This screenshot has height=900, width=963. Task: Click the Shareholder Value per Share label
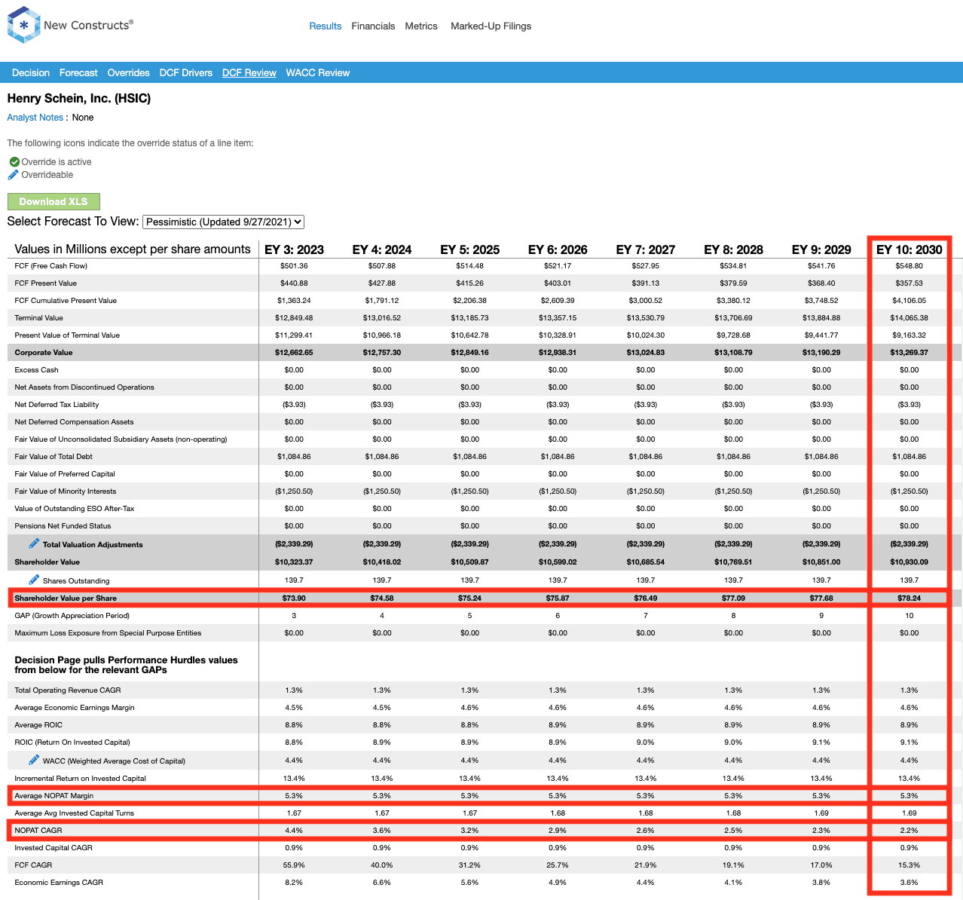tap(66, 598)
